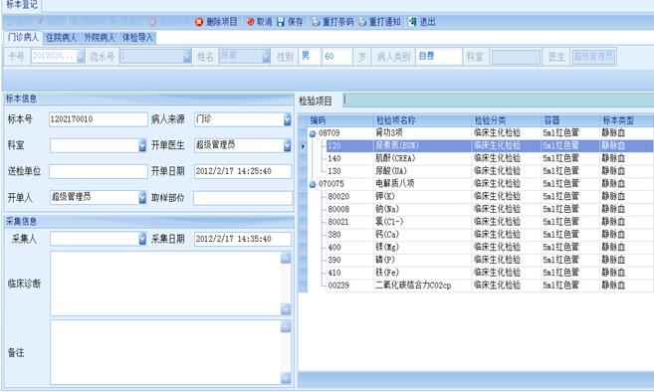Click the 删除项目 (delete item) toolbar button
This screenshot has width=654, height=392.
coord(216,22)
